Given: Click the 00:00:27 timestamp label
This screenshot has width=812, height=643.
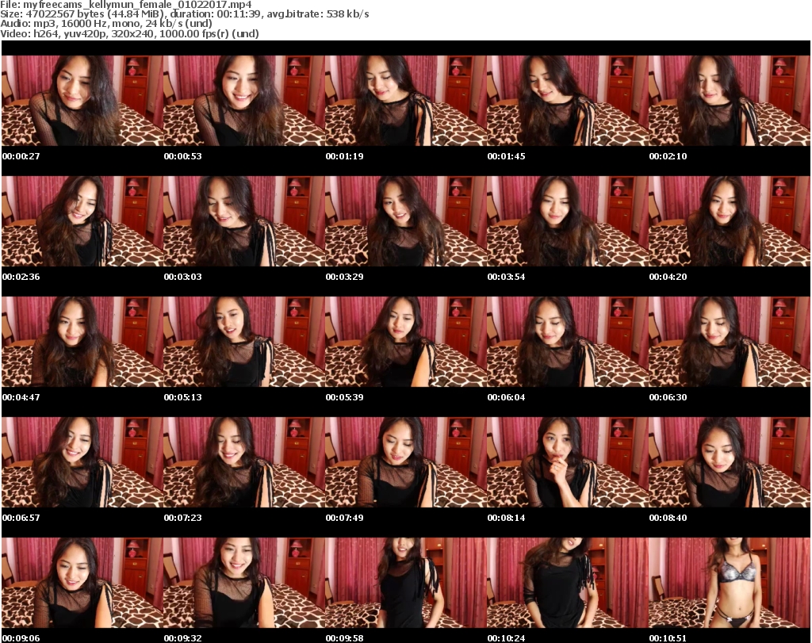Looking at the screenshot, I should (x=21, y=156).
